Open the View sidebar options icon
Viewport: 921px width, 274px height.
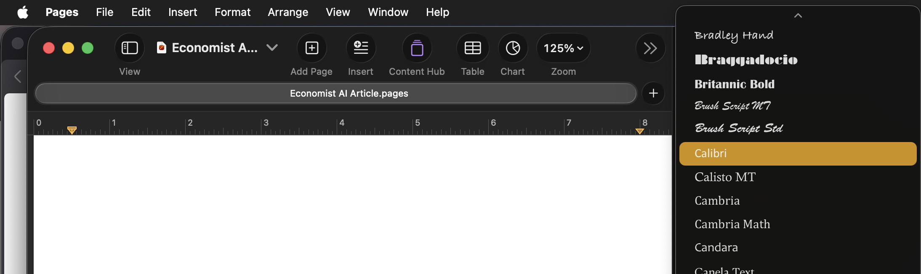(130, 48)
